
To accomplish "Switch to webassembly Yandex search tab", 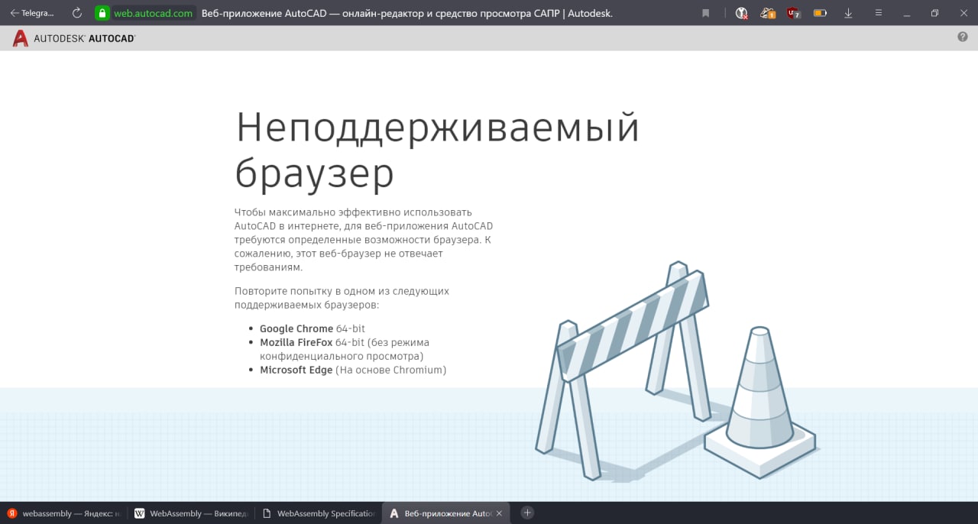I will [63, 513].
